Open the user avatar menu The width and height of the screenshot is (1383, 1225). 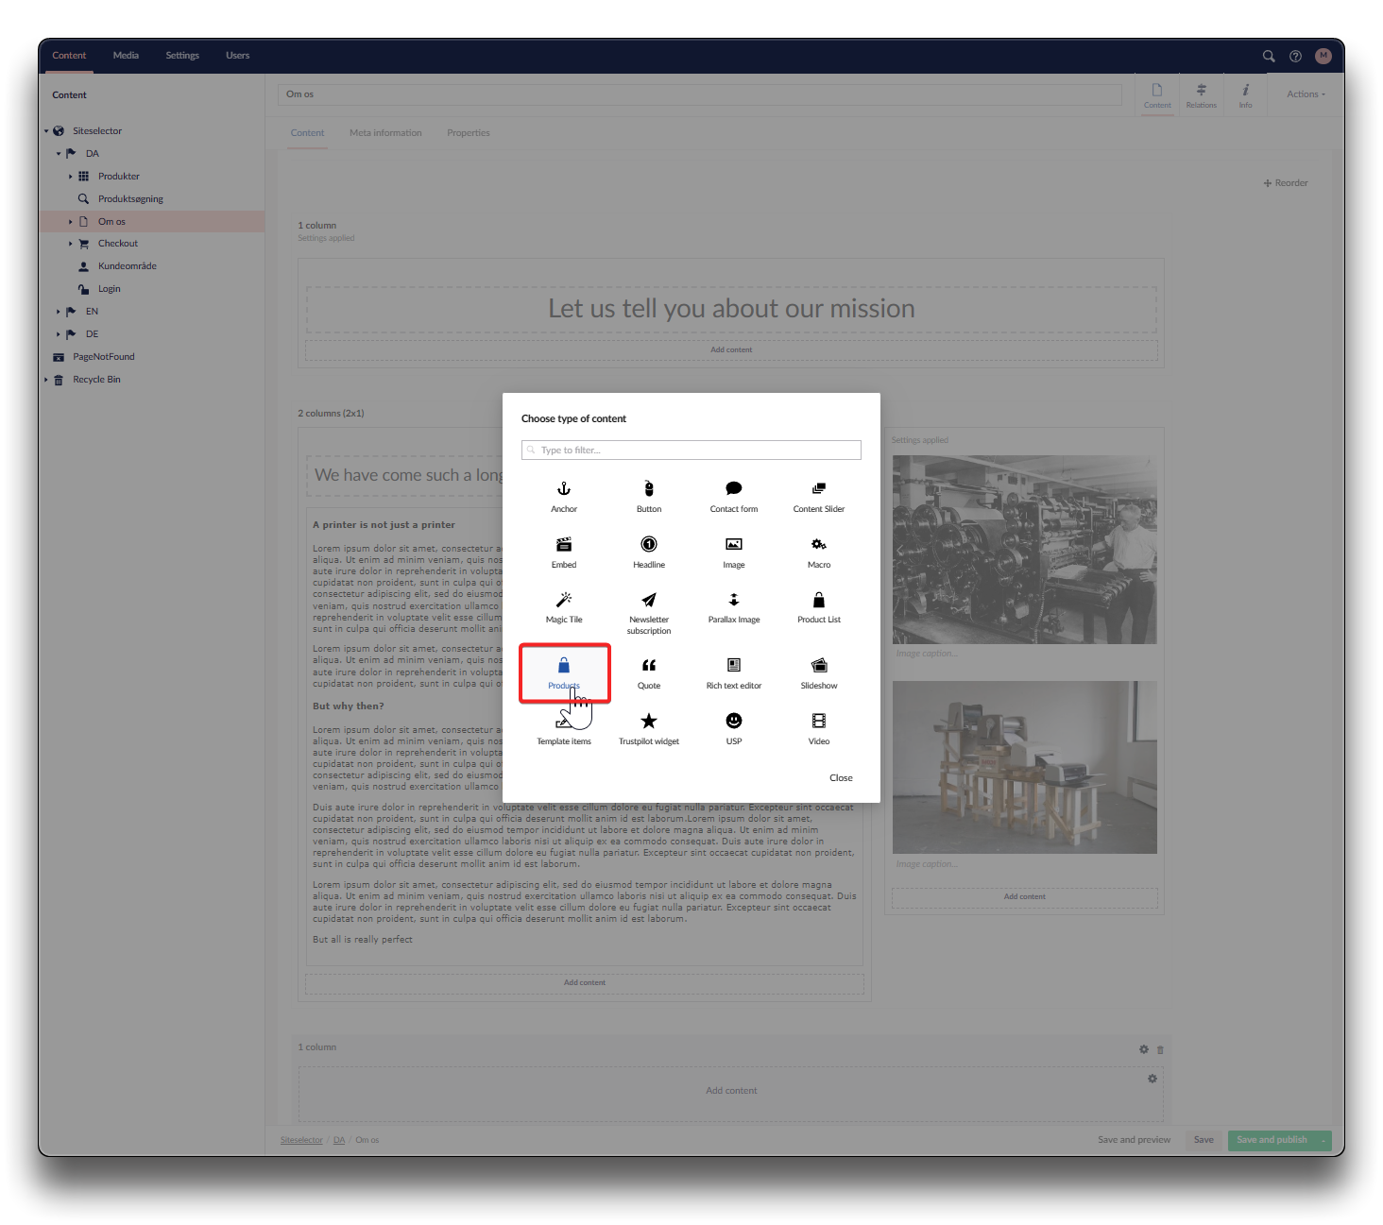pyautogui.click(x=1323, y=56)
